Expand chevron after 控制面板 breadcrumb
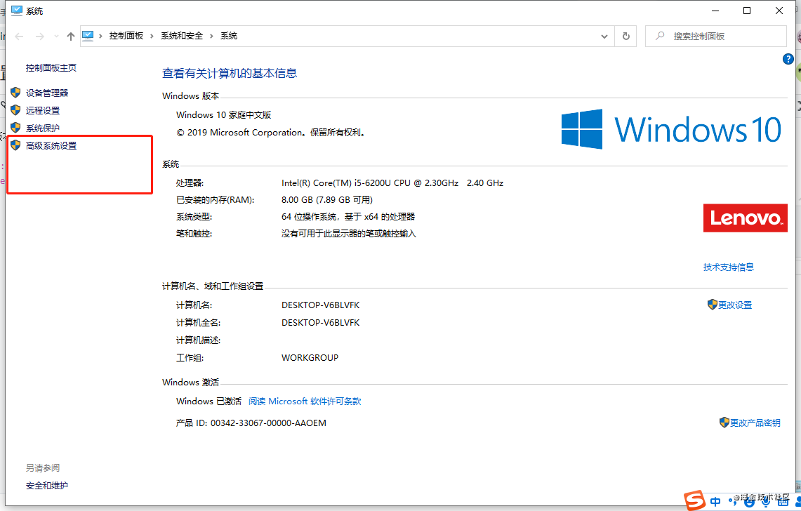 coord(152,36)
